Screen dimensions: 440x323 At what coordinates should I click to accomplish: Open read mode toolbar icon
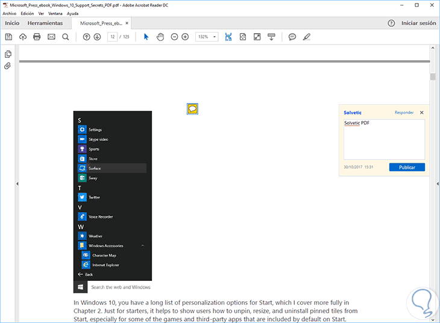[x=271, y=37]
